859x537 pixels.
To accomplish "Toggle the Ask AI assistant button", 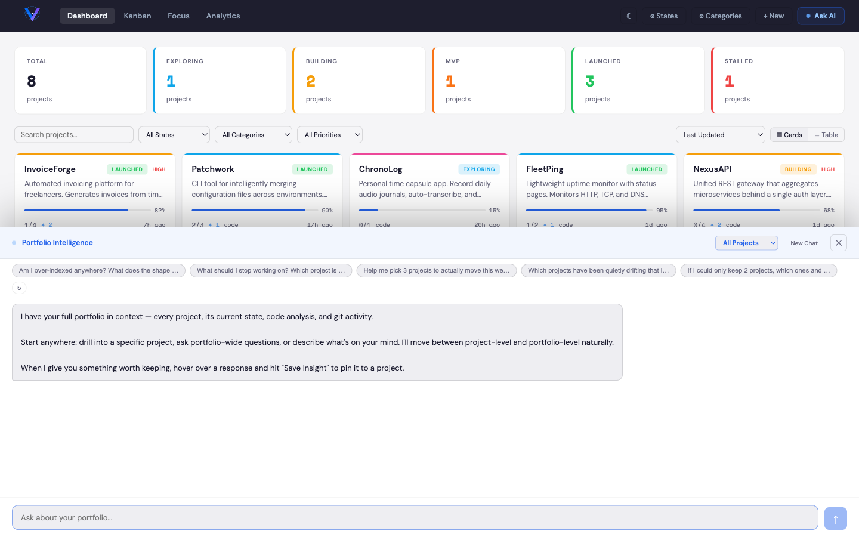I will tap(821, 16).
